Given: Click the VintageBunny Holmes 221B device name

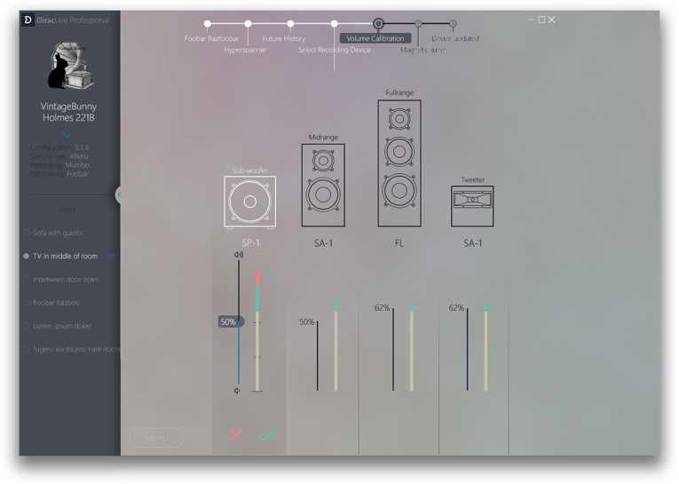Looking at the screenshot, I should (x=68, y=112).
